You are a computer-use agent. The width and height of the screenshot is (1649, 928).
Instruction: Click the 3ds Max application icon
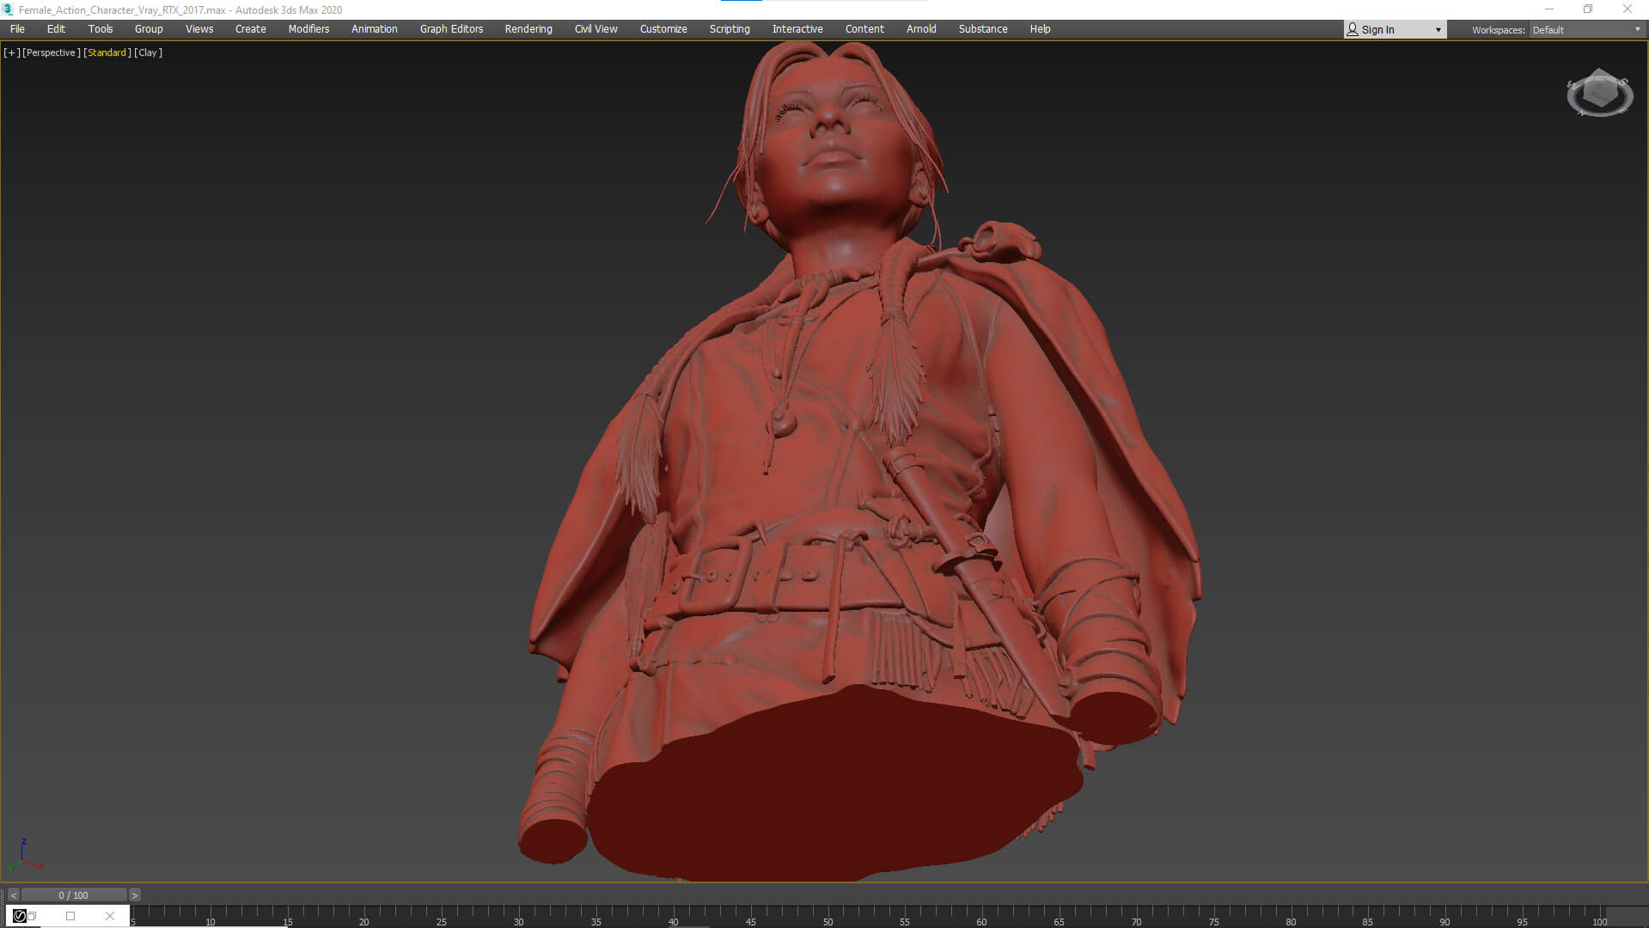click(x=9, y=9)
